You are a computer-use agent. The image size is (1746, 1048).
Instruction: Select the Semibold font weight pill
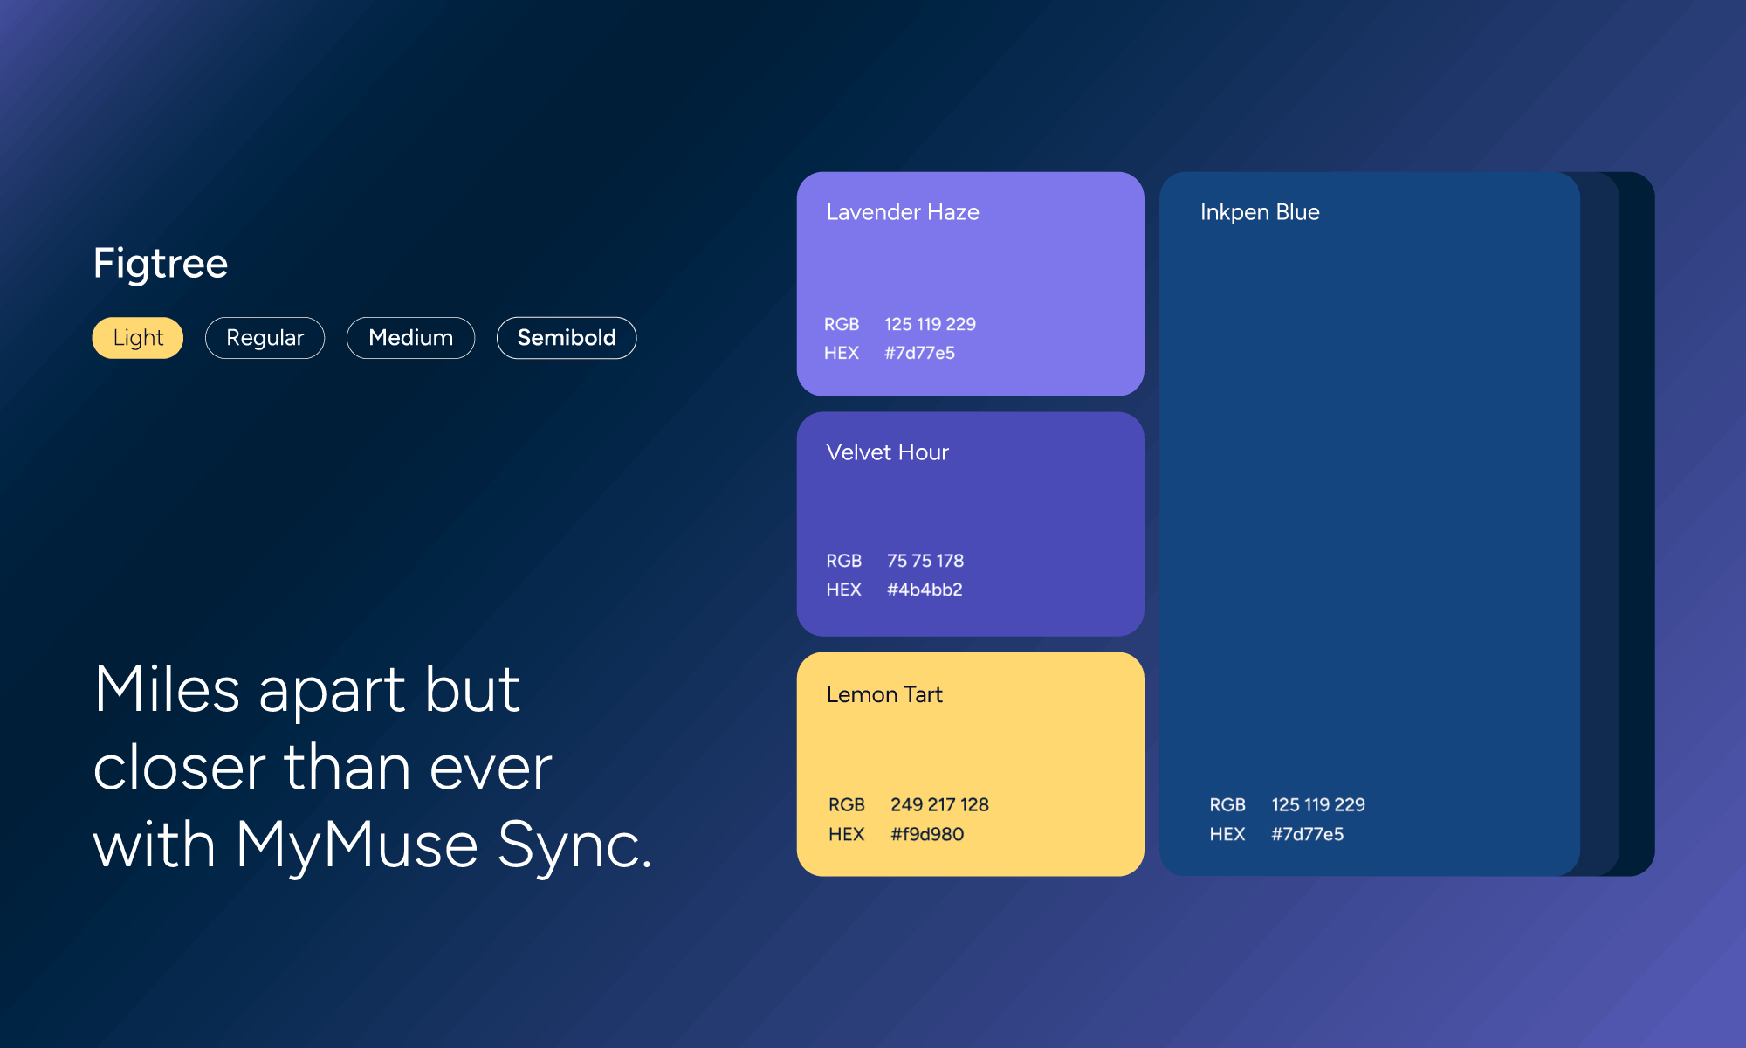tap(566, 338)
